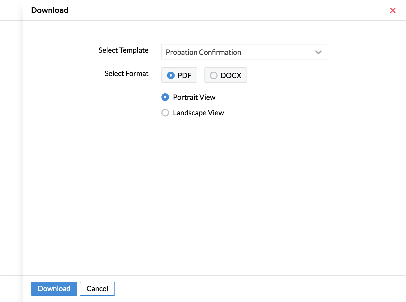Click the Download dialog title
The width and height of the screenshot is (406, 302).
tap(50, 10)
